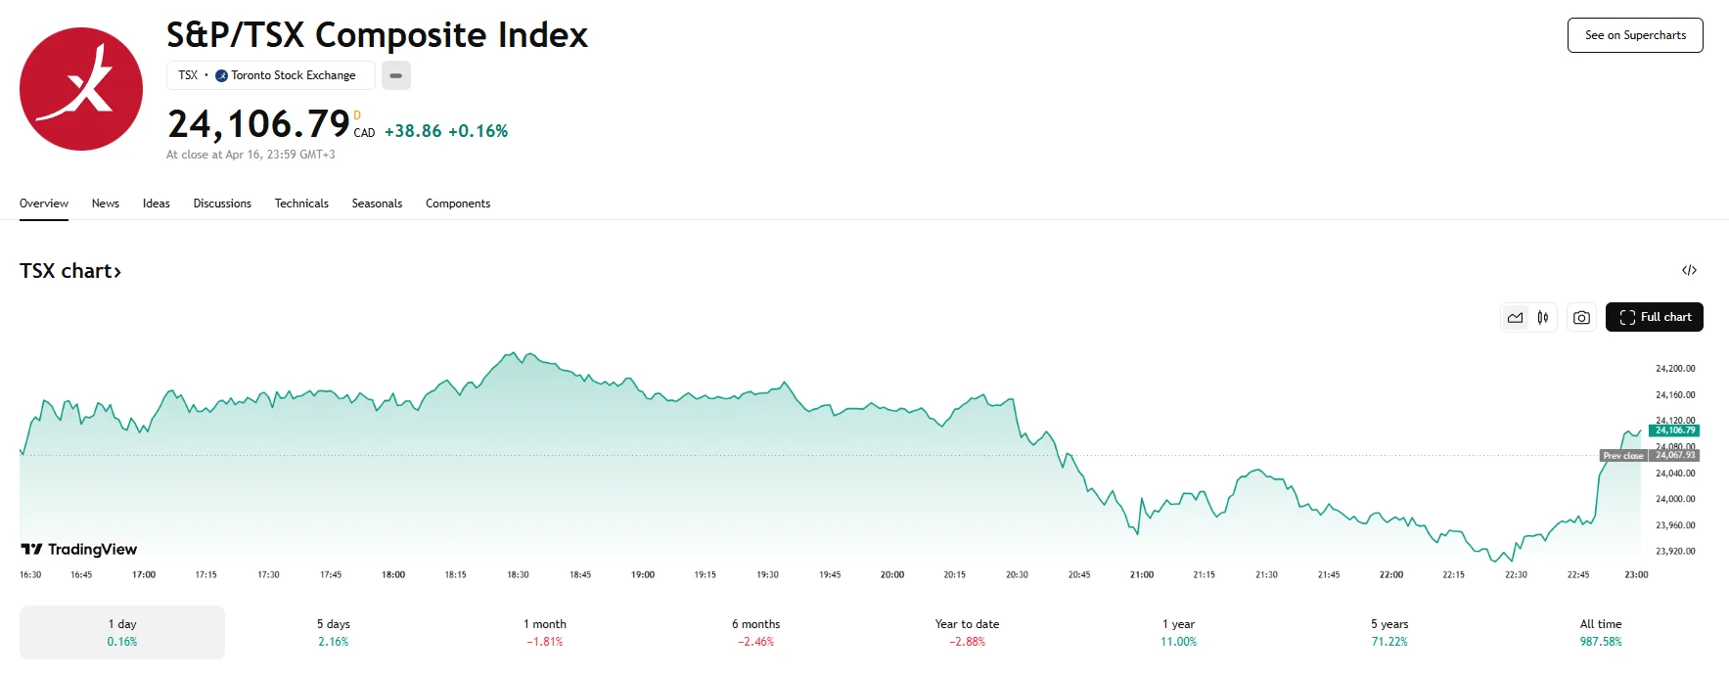Screen dimensions: 1729x678
Task: Select the 5 days range
Action: pyautogui.click(x=333, y=632)
